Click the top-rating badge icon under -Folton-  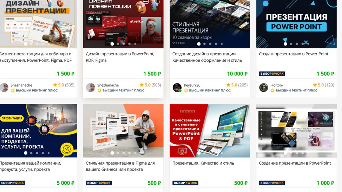pos(272,90)
